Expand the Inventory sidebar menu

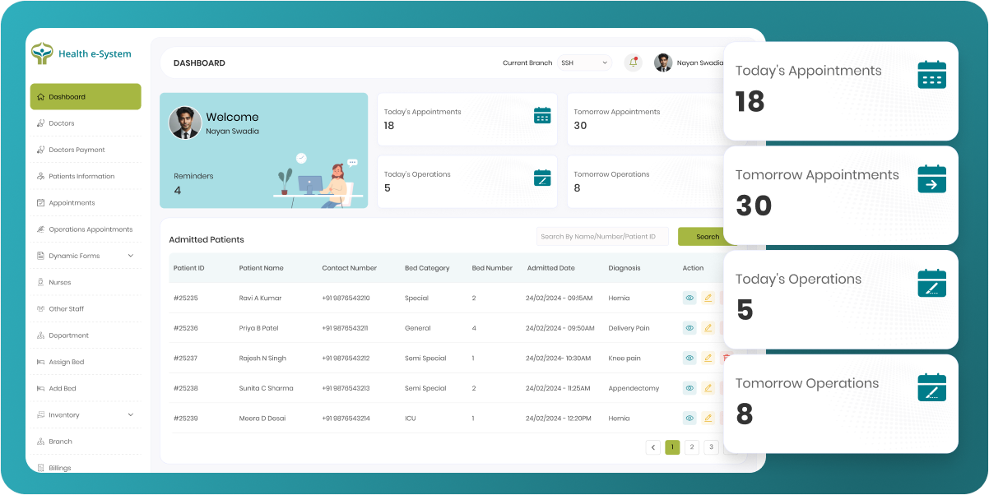coord(131,414)
